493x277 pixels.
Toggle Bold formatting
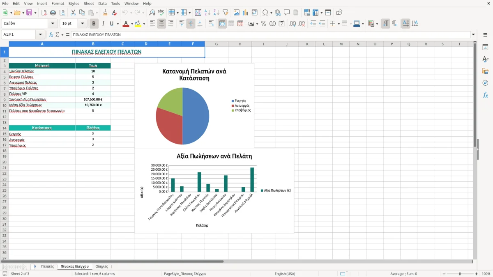coord(94,24)
